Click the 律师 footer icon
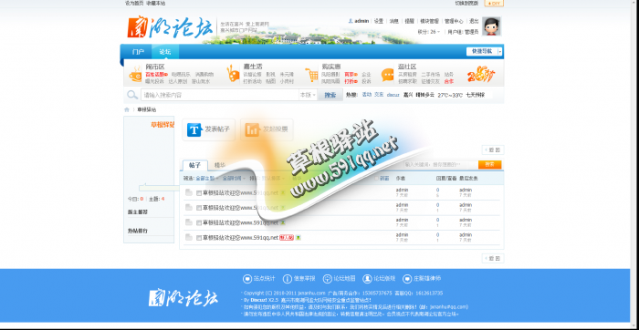The image size is (639, 330). click(x=407, y=279)
